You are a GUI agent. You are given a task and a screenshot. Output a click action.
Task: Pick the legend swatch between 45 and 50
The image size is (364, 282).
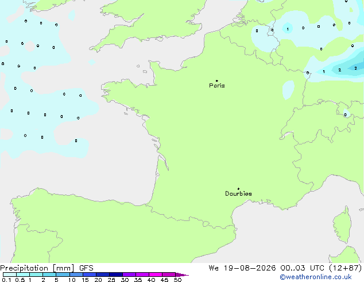pos(169,275)
